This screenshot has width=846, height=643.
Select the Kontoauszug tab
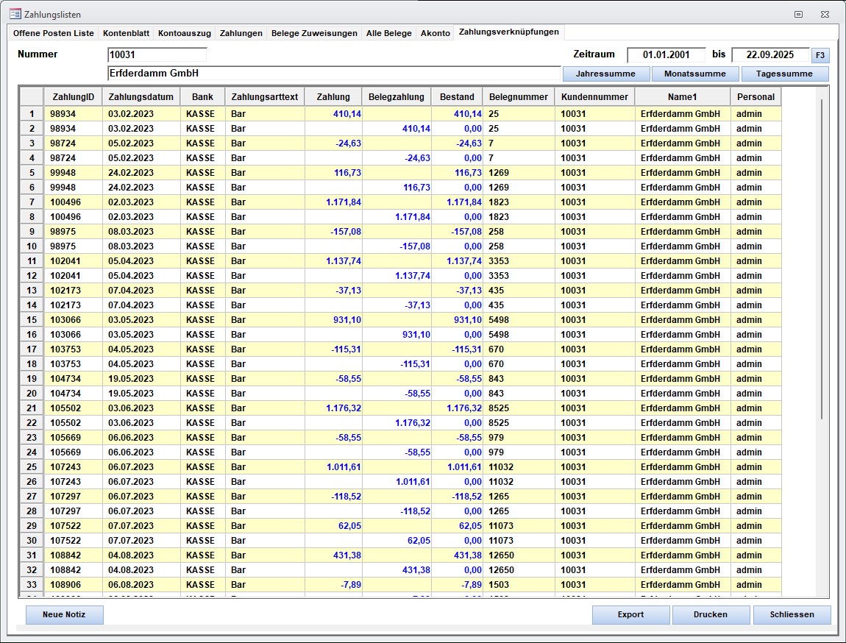coord(185,33)
